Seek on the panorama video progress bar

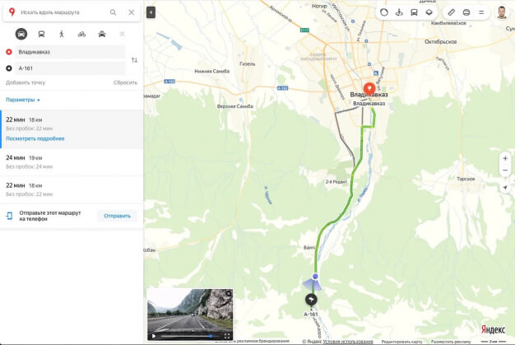(x=186, y=336)
